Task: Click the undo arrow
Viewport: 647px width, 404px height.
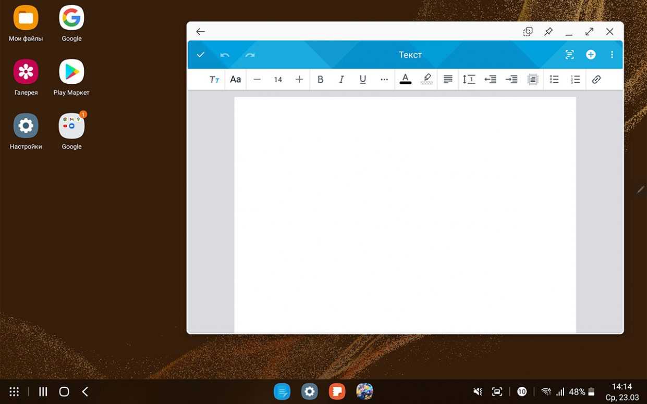Action: point(225,55)
